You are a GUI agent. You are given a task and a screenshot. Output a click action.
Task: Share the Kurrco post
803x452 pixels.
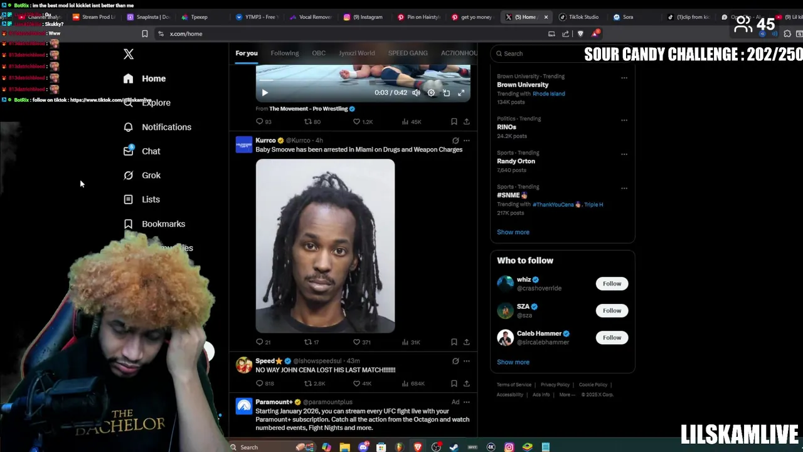[x=466, y=342]
